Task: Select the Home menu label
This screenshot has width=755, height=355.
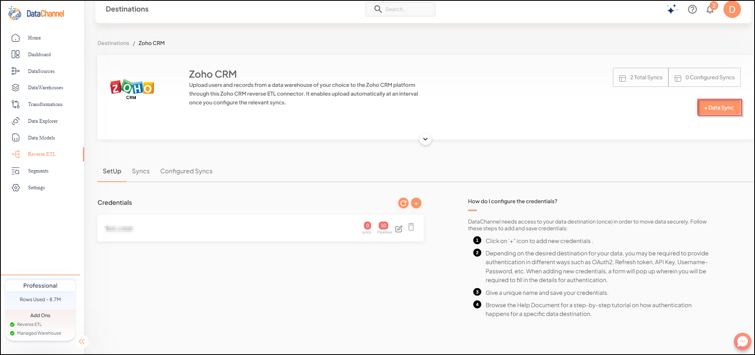Action: 34,38
